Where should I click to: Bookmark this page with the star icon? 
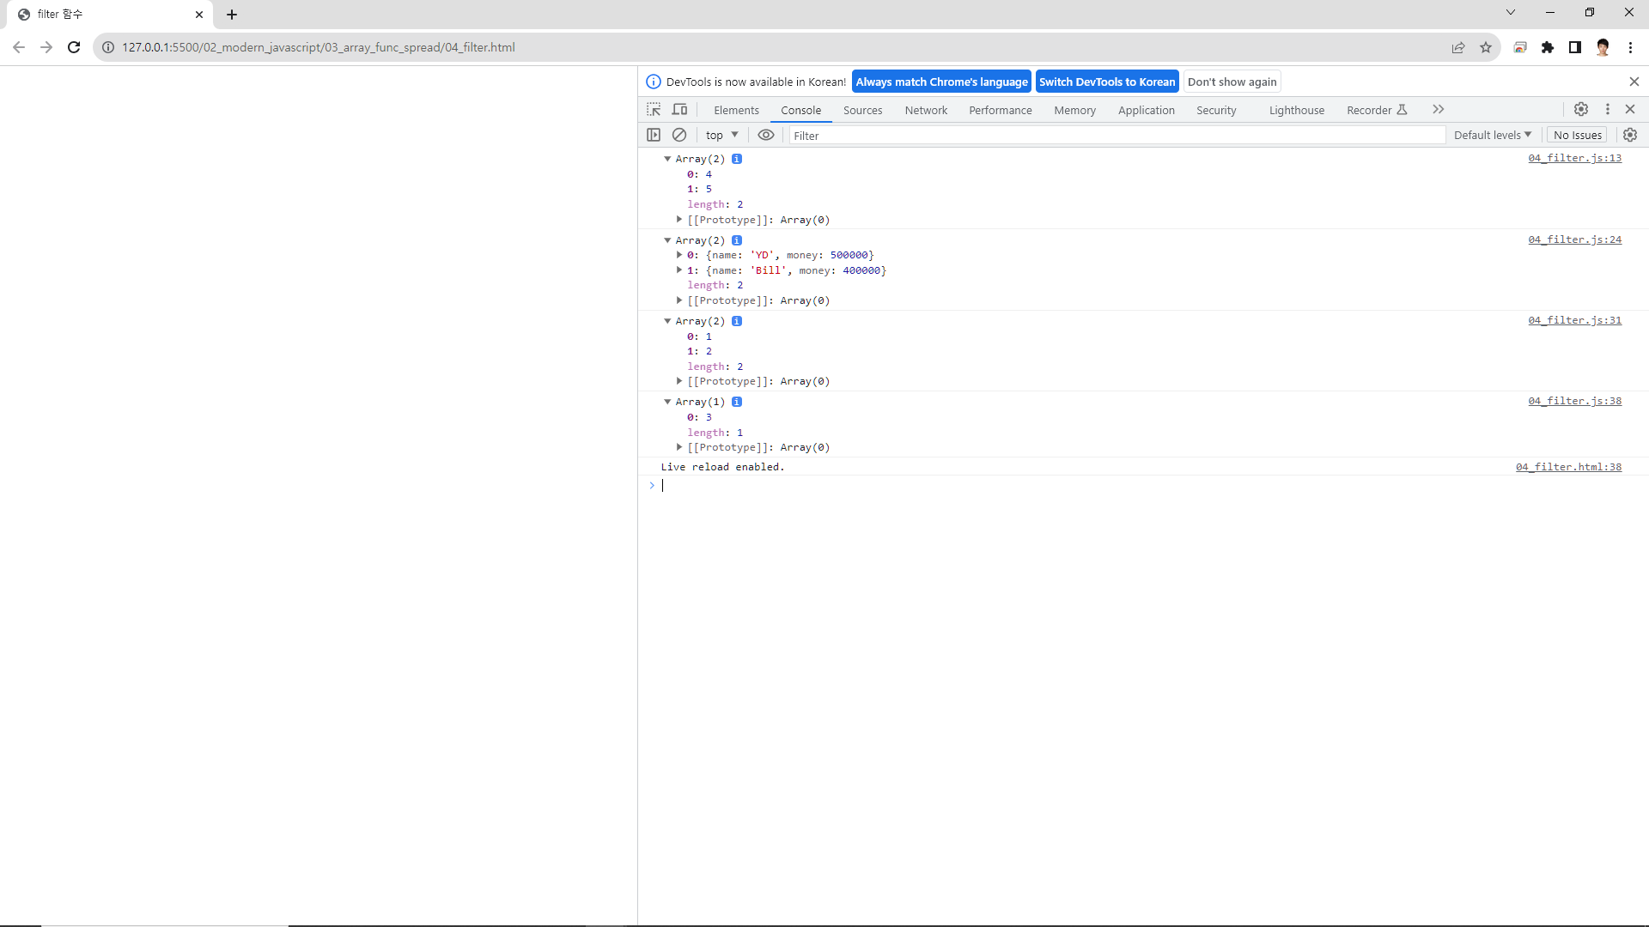pyautogui.click(x=1486, y=47)
